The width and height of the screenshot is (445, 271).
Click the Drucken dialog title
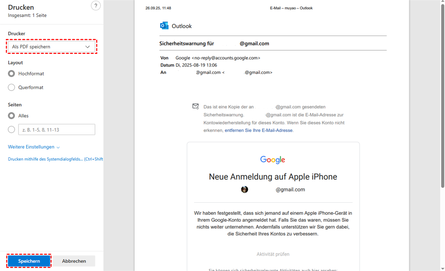pos(21,7)
